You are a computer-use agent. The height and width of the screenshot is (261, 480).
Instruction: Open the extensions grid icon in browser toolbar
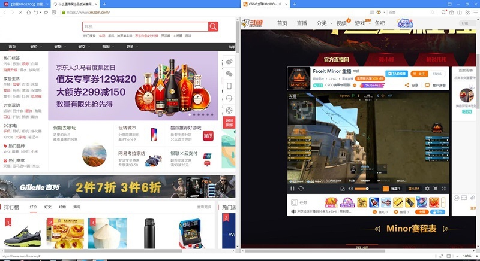[x=467, y=13]
